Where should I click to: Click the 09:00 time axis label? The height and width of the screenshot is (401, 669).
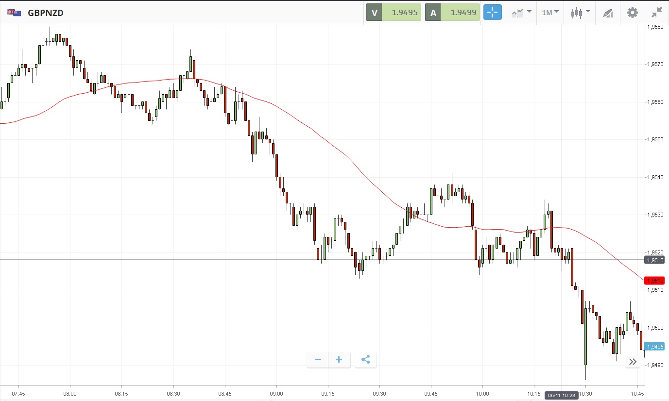click(x=276, y=394)
